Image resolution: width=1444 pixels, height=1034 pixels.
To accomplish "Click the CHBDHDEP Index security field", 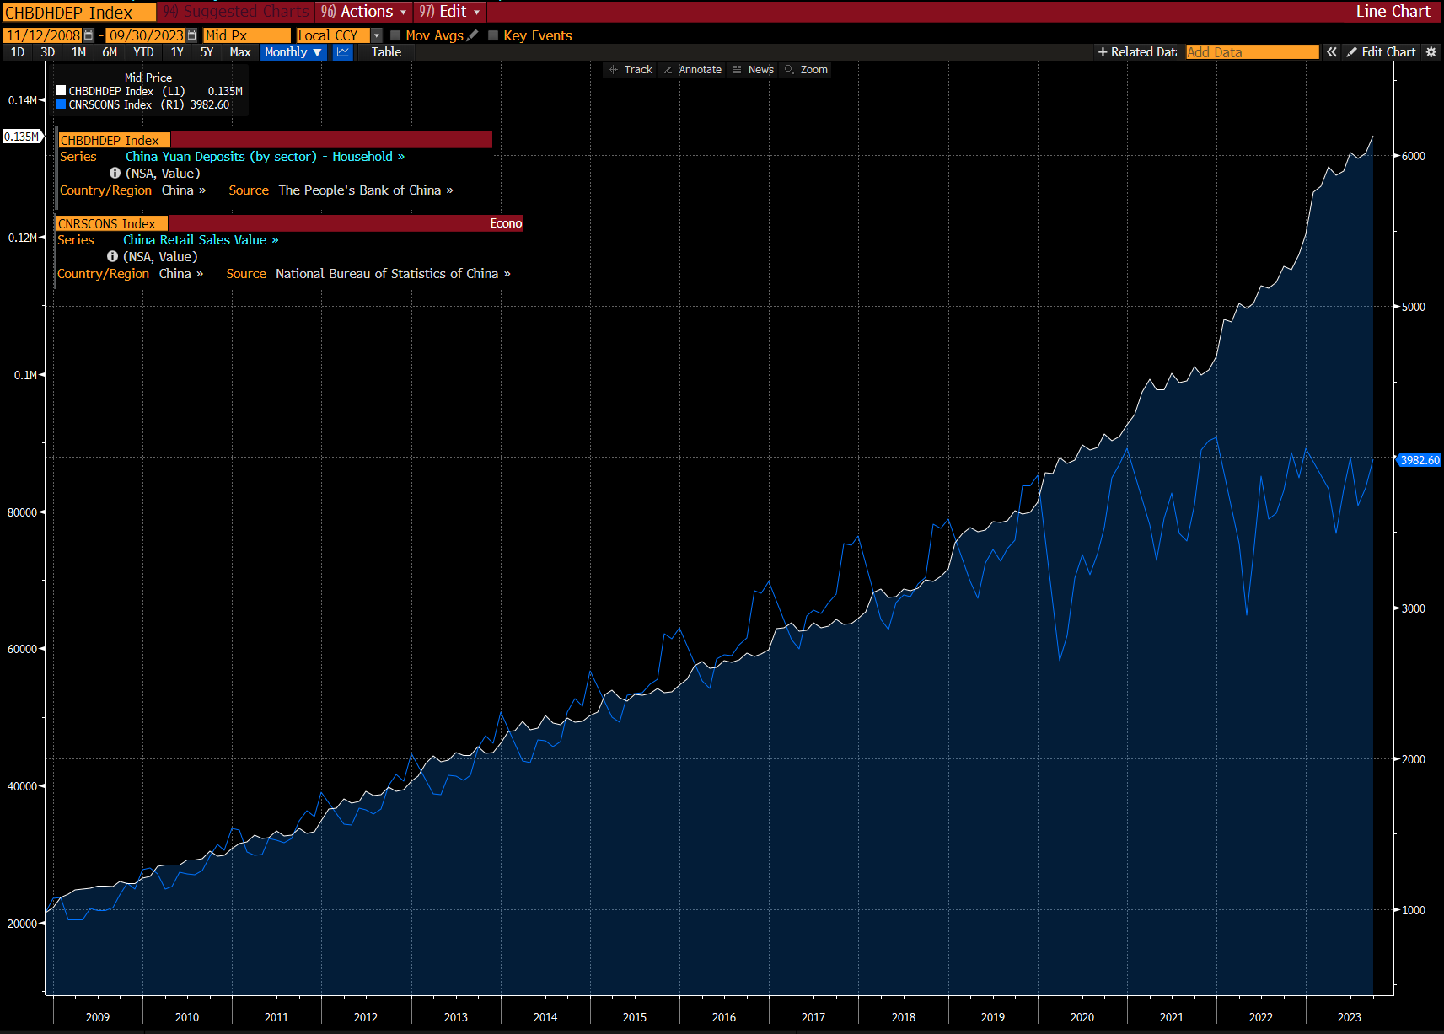I will click(x=78, y=12).
